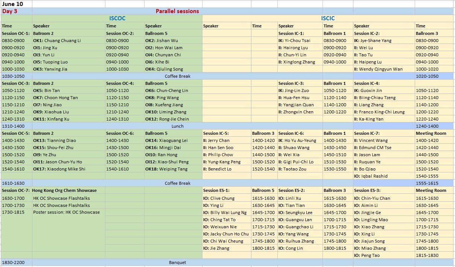Click II: Ka-King Yan cell
The width and height of the screenshot is (455, 267).
tap(384, 119)
